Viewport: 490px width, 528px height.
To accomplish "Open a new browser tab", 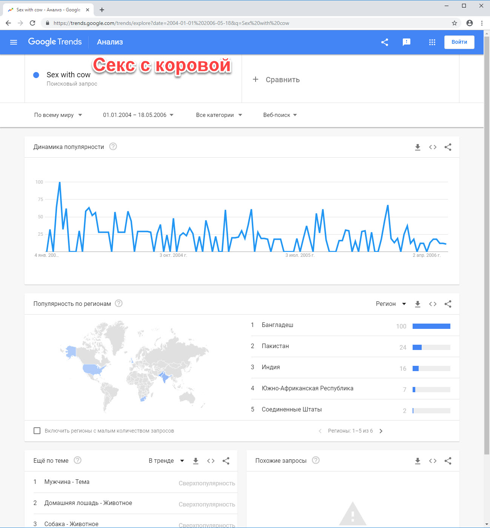I will pyautogui.click(x=102, y=10).
